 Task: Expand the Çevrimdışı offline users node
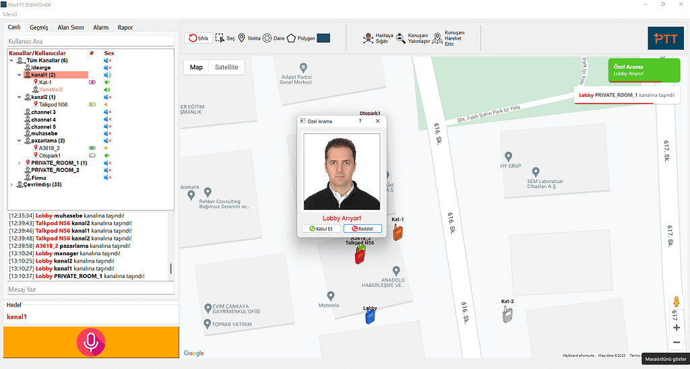(x=11, y=184)
